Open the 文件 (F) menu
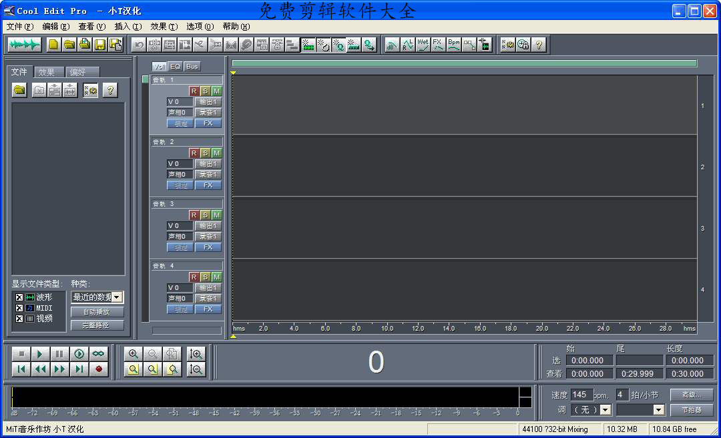 click(x=20, y=27)
